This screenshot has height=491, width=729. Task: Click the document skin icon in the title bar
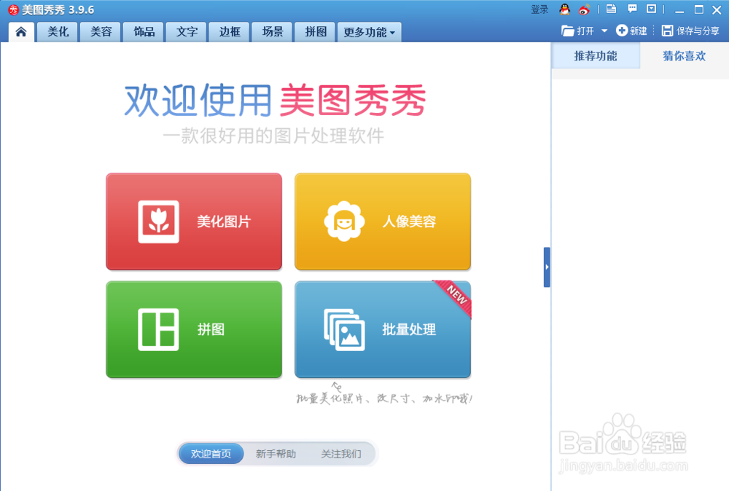pos(612,9)
